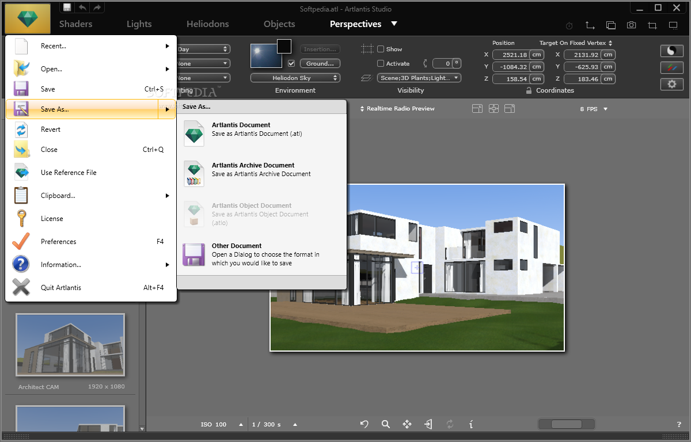
Task: Switch to the Shaders tab
Action: 75,24
